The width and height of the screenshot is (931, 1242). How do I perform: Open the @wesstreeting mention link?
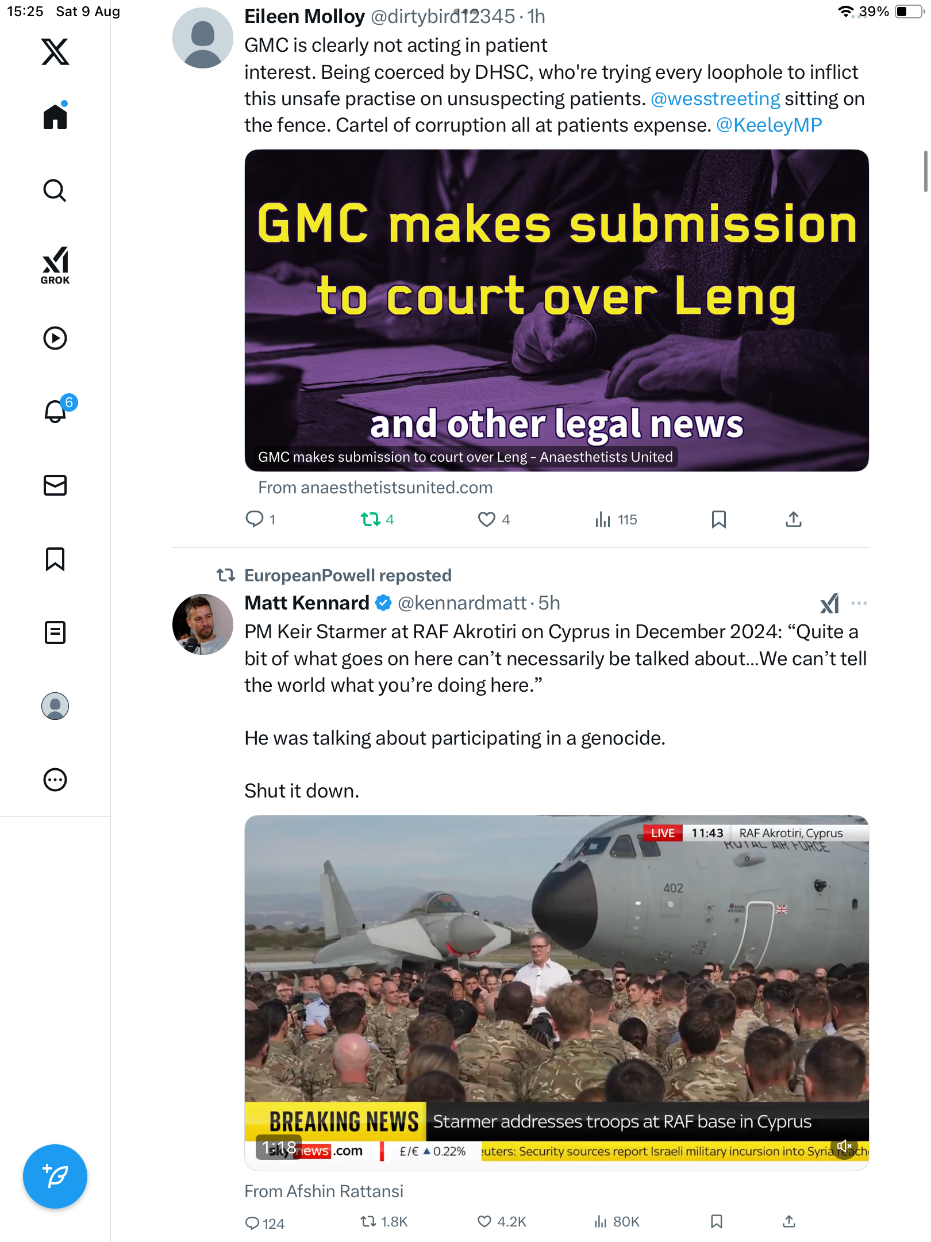click(x=715, y=99)
